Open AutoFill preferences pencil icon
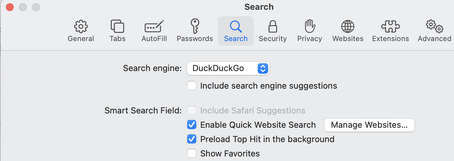The width and height of the screenshot is (454, 161). point(154,26)
